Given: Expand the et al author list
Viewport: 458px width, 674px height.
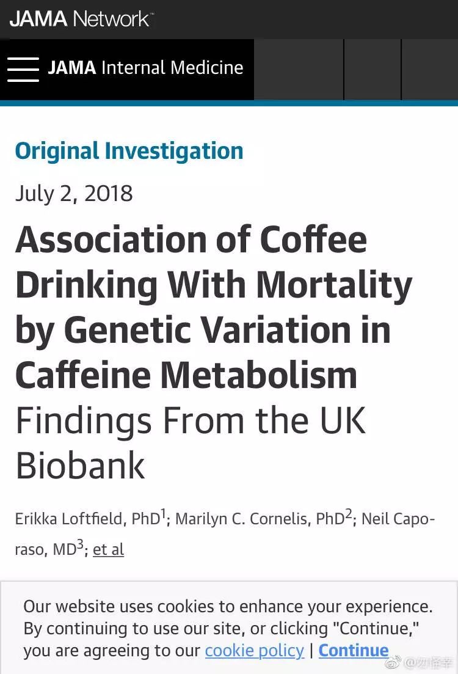Looking at the screenshot, I should (x=108, y=549).
